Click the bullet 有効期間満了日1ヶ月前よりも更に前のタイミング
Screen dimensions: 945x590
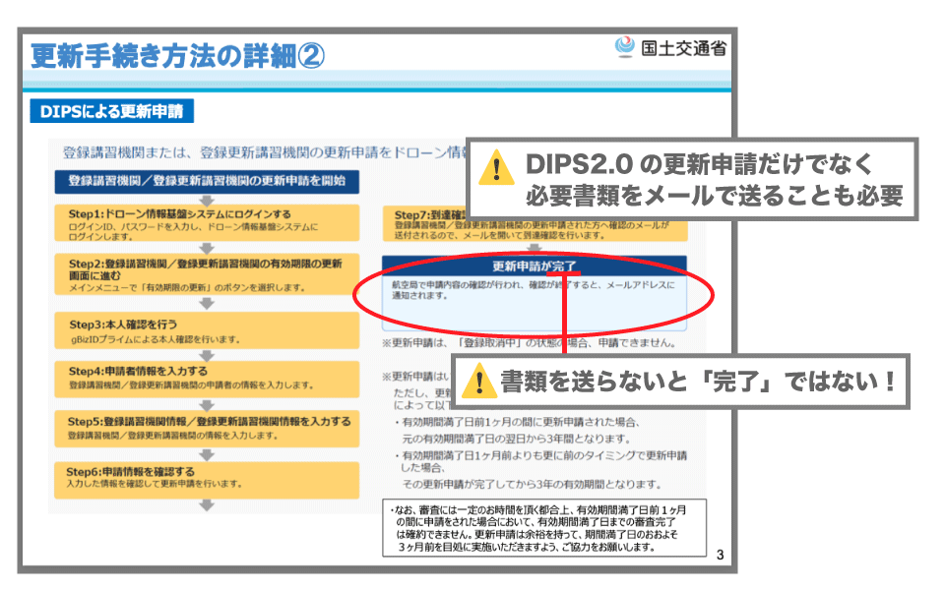pos(540,461)
